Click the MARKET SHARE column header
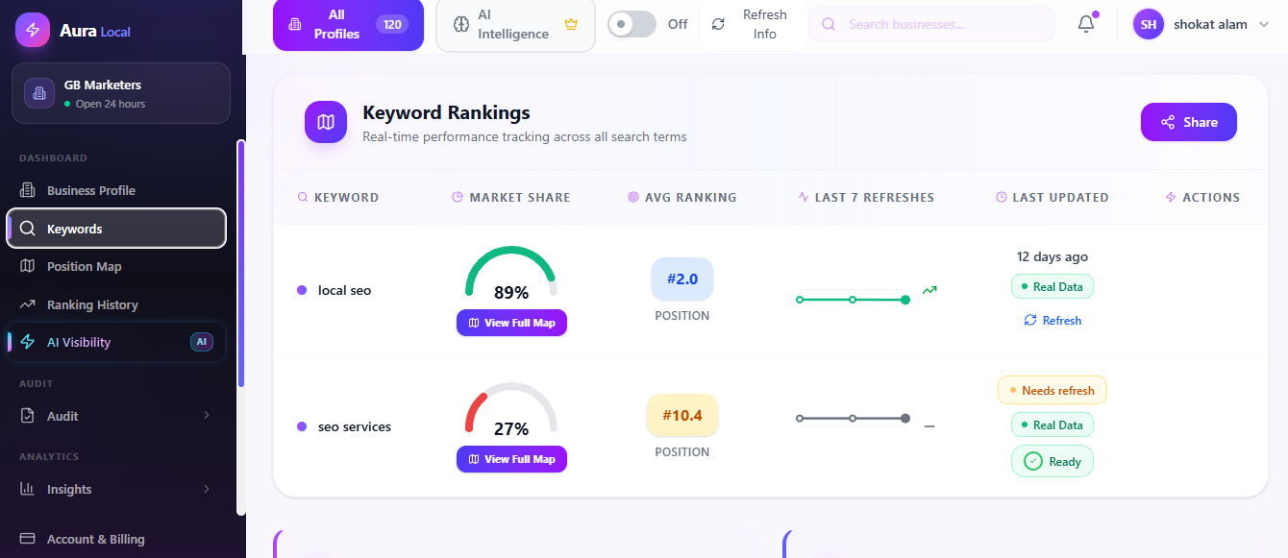Viewport: 1288px width, 558px height. 511,197
